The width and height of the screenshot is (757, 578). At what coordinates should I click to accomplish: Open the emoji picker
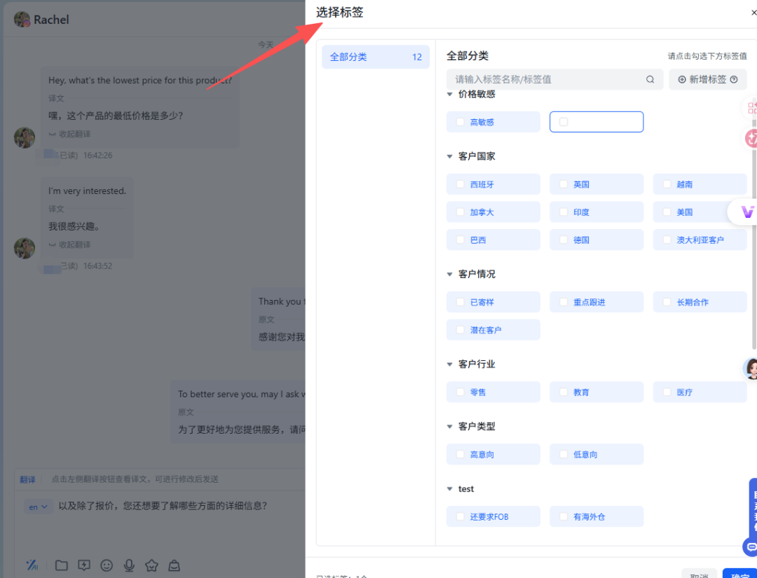(106, 565)
